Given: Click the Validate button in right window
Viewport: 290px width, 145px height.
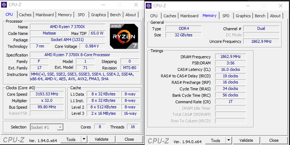Looking at the screenshot, I should pyautogui.click(x=246, y=141).
